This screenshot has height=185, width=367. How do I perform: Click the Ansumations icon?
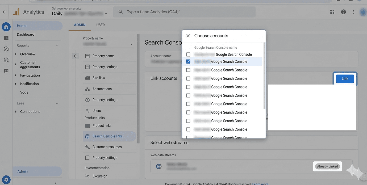click(87, 89)
